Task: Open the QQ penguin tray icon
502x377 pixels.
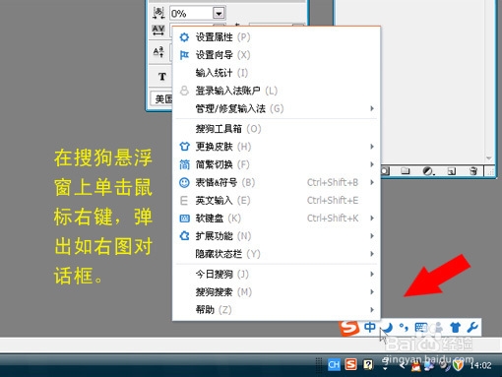Action: 416,365
